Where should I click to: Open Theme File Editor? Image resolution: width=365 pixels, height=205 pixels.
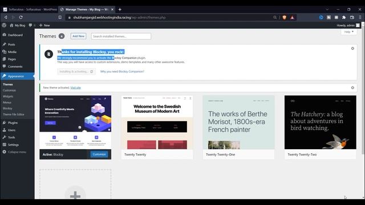pyautogui.click(x=14, y=114)
